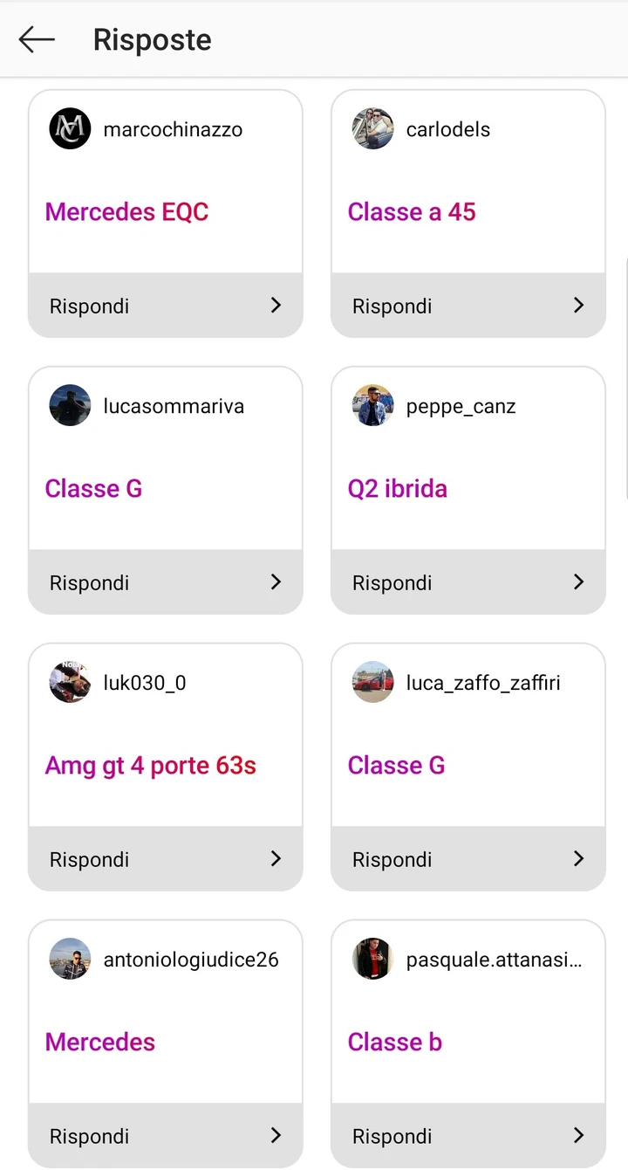Open the carlodels username link
Screen dimensions: 628x1170
pos(448,129)
